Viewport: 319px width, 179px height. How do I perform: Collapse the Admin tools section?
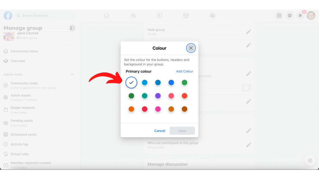click(x=72, y=75)
